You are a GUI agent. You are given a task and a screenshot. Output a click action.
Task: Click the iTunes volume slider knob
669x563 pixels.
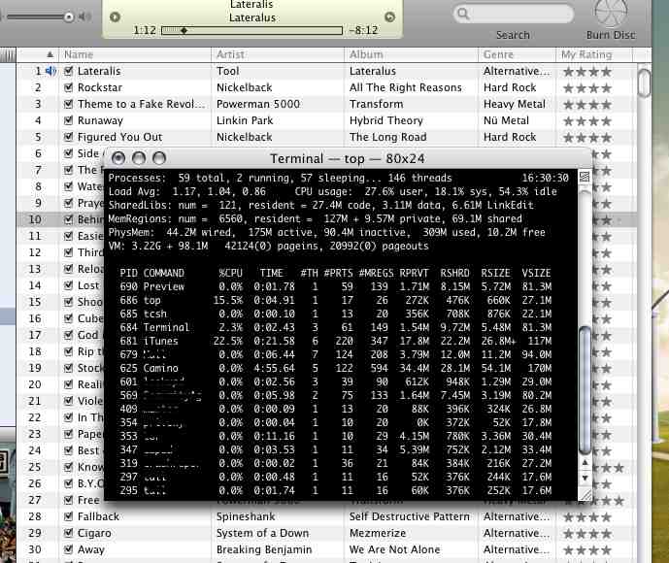tap(69, 17)
